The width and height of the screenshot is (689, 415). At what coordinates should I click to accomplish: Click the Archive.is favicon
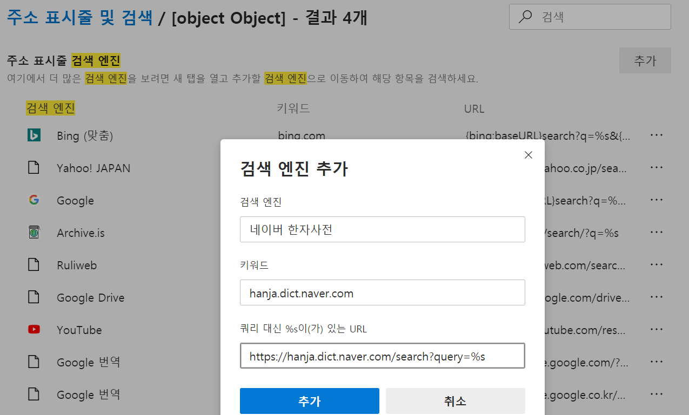pyautogui.click(x=34, y=233)
